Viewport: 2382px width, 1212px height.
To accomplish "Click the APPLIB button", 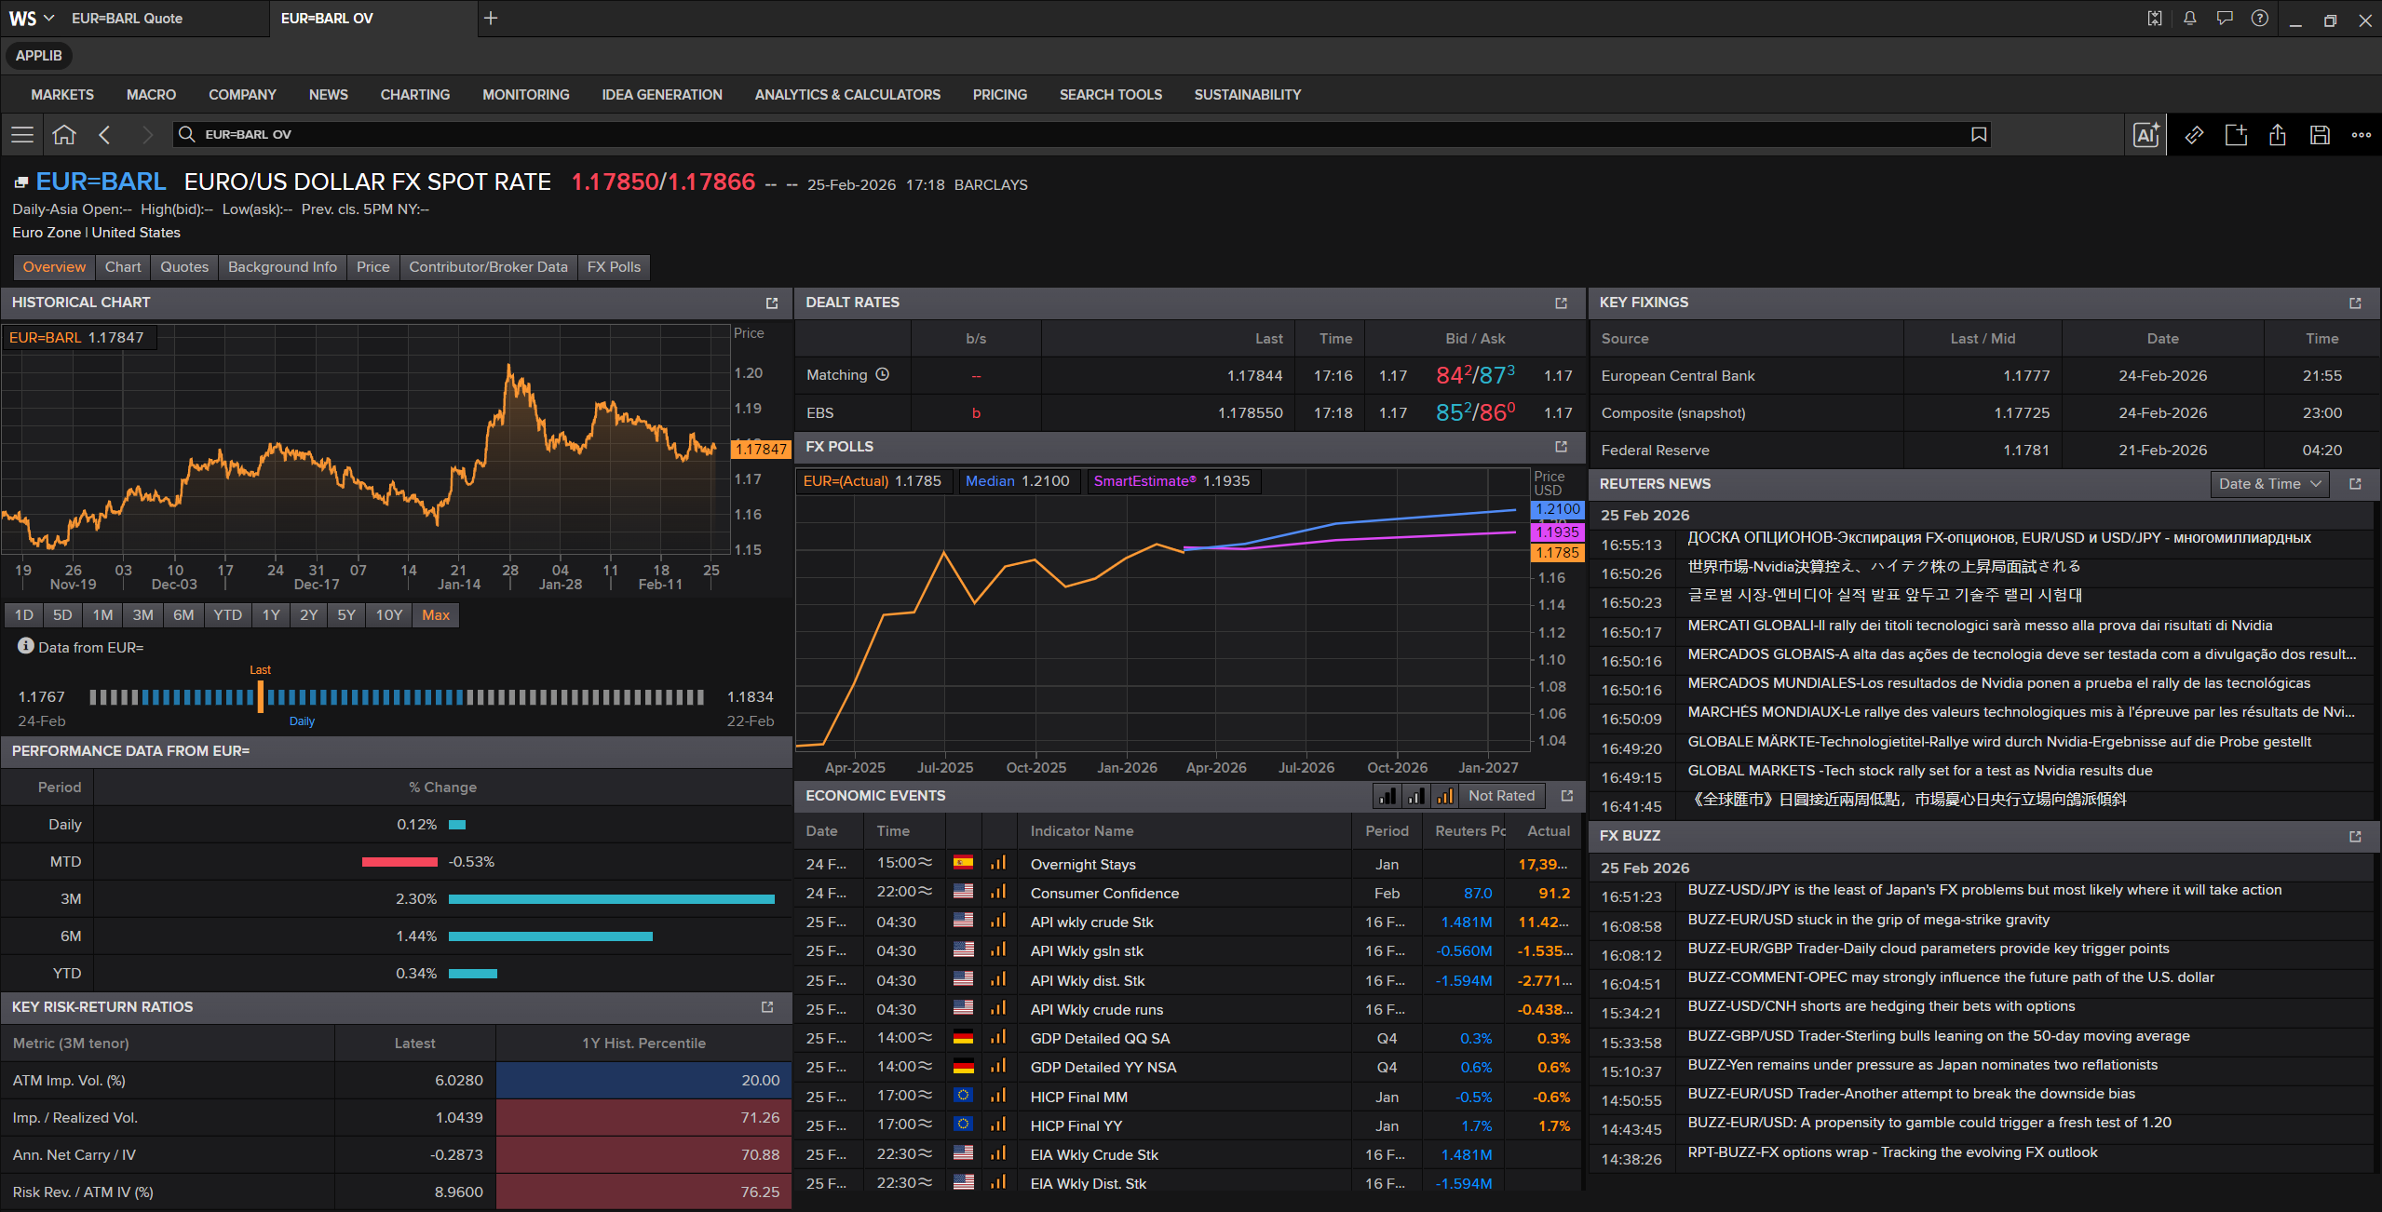I will (x=39, y=56).
